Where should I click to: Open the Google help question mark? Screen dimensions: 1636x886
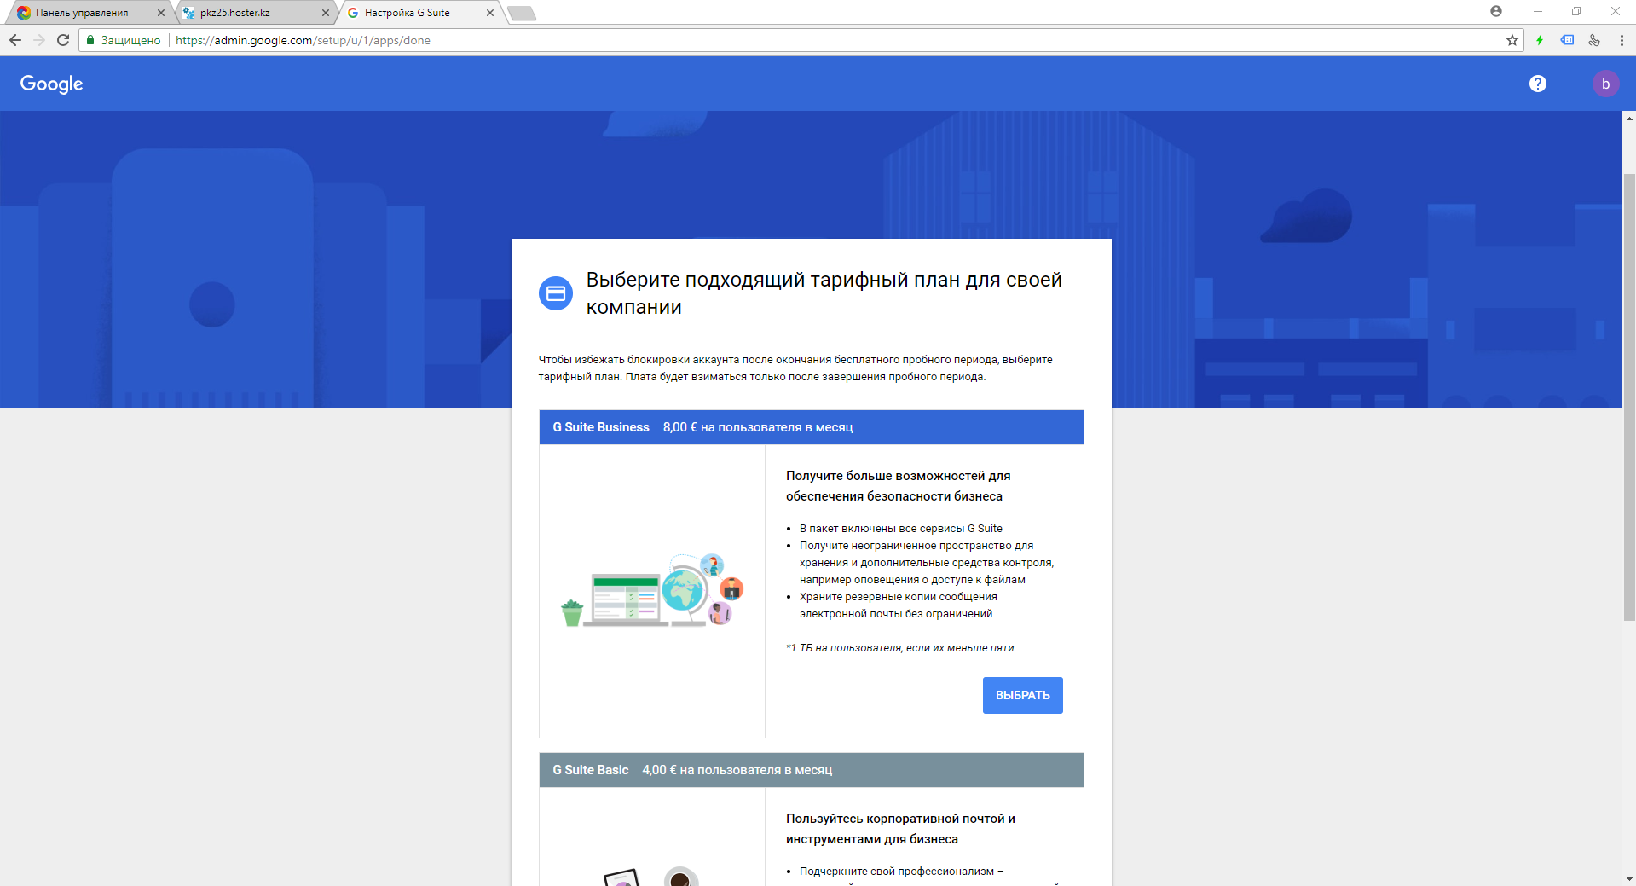(x=1538, y=84)
